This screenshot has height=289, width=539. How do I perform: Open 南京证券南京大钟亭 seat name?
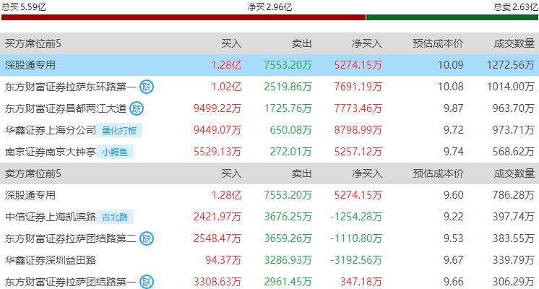50,152
